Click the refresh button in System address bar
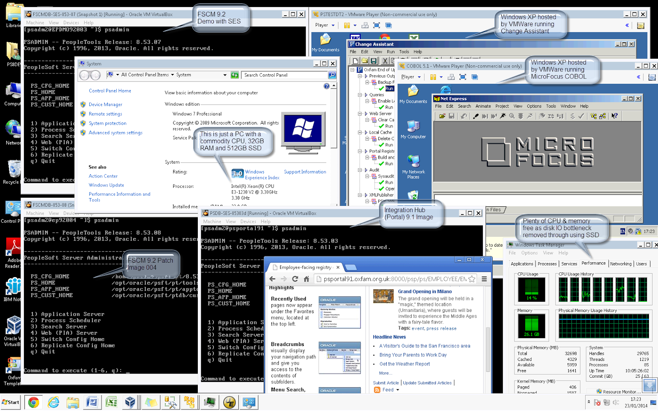658x411 pixels. [234, 75]
